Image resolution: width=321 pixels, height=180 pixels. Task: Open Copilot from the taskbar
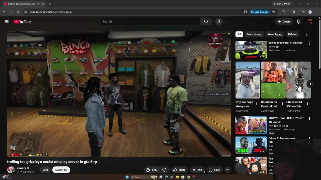pos(172,177)
